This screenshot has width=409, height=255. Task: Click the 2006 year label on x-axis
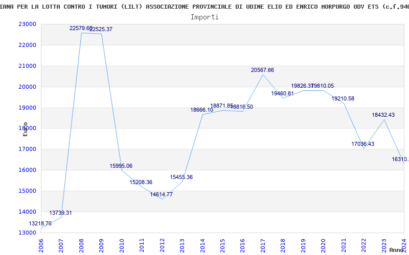[x=41, y=246]
